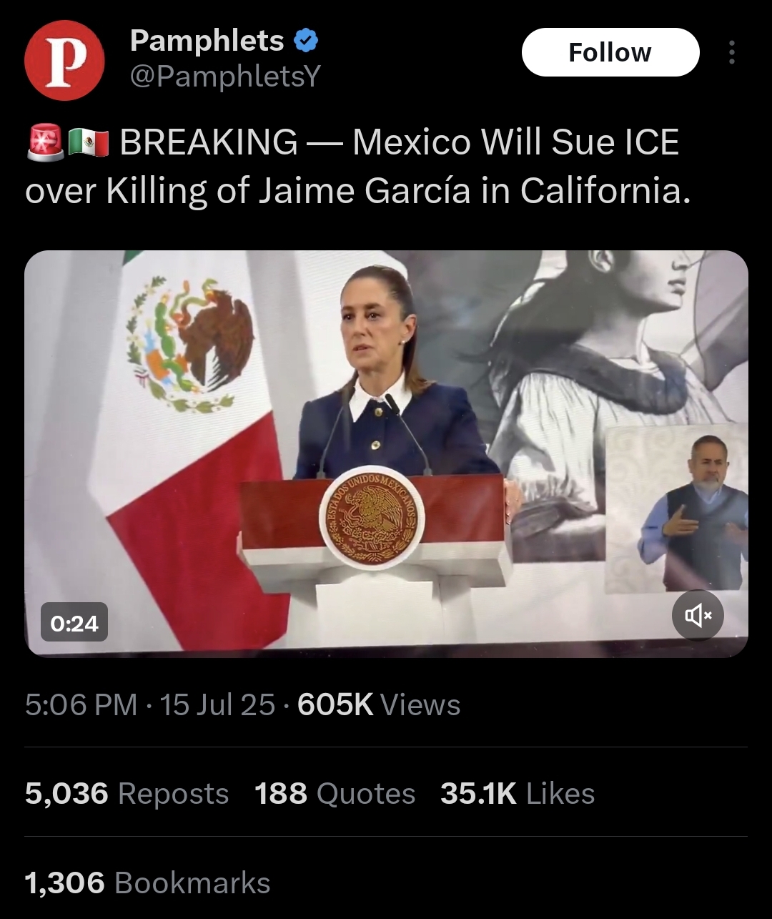772x919 pixels.
Task: Open the three-dot more options menu
Action: pyautogui.click(x=731, y=52)
